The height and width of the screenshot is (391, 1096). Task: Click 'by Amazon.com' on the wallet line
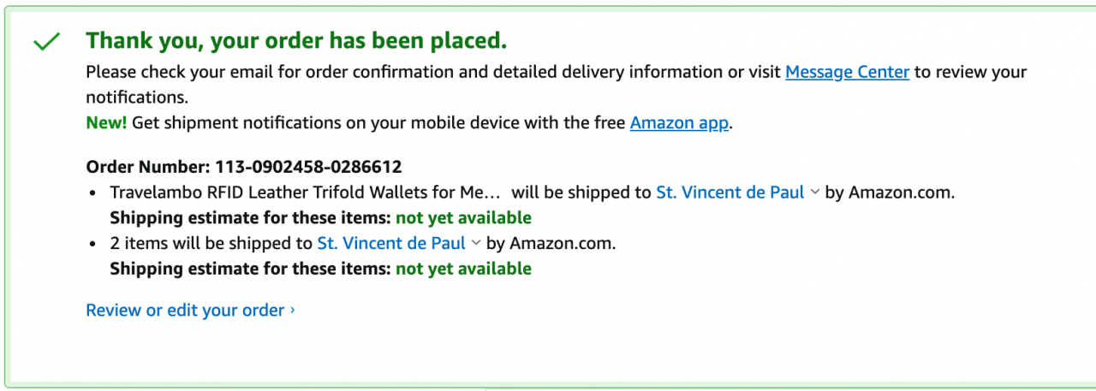[890, 193]
